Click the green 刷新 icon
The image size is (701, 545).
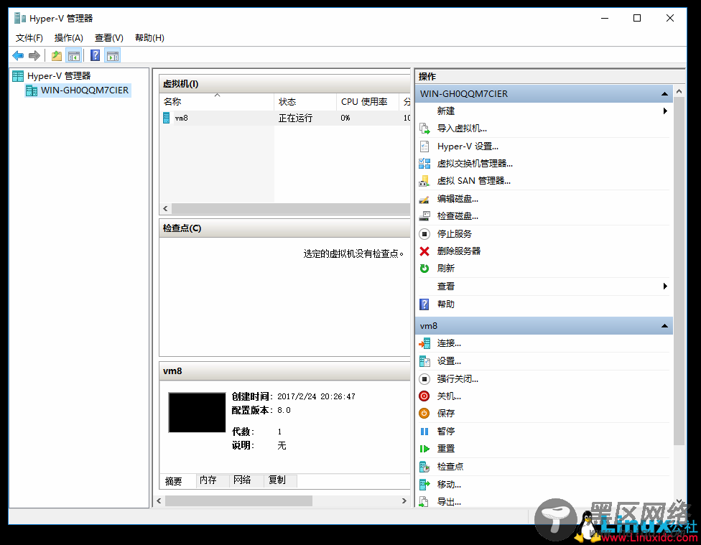(x=424, y=269)
